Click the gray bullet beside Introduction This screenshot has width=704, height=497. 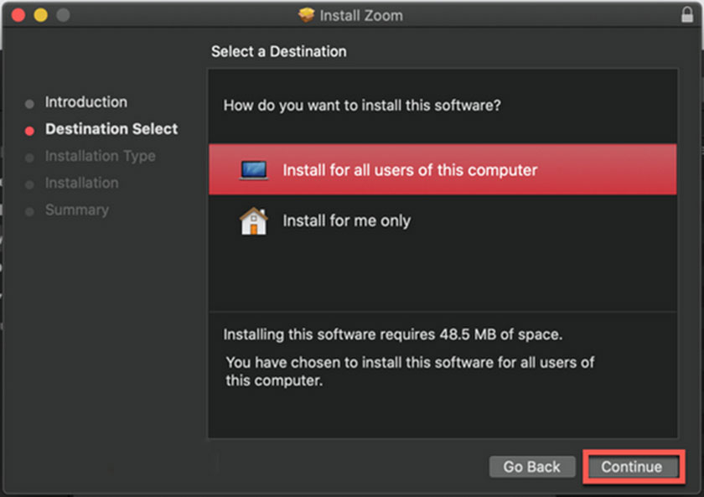pyautogui.click(x=30, y=104)
